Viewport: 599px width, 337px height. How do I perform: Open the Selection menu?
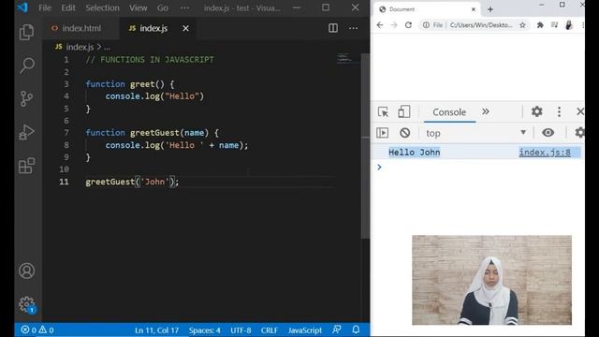[x=102, y=7]
